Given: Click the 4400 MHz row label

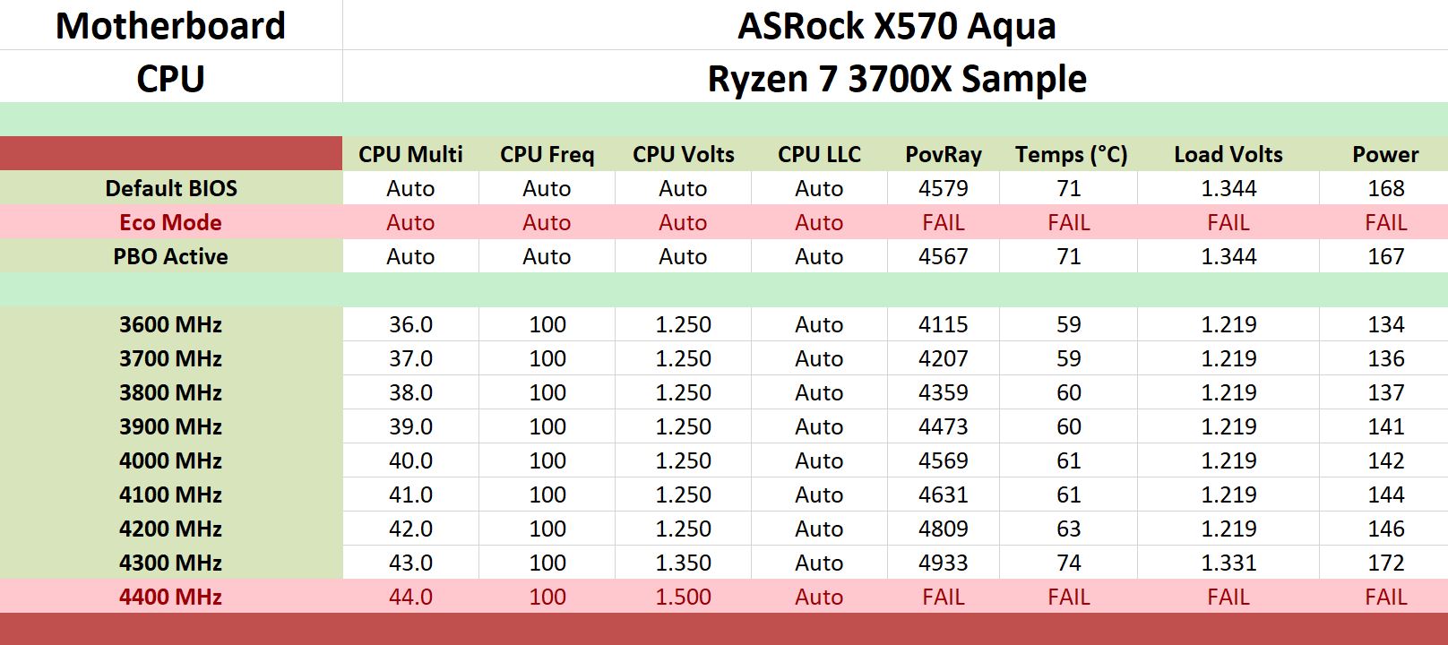Looking at the screenshot, I should point(170,597).
